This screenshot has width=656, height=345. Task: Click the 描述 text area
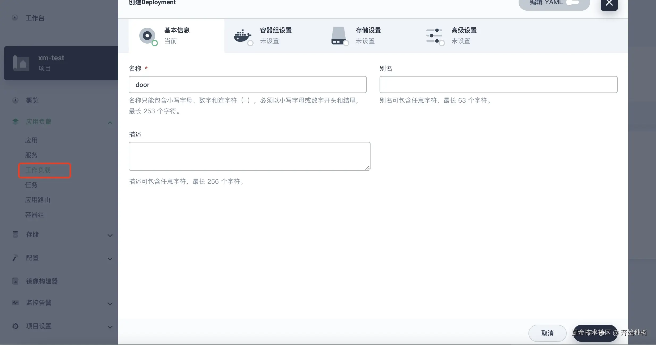tap(249, 156)
